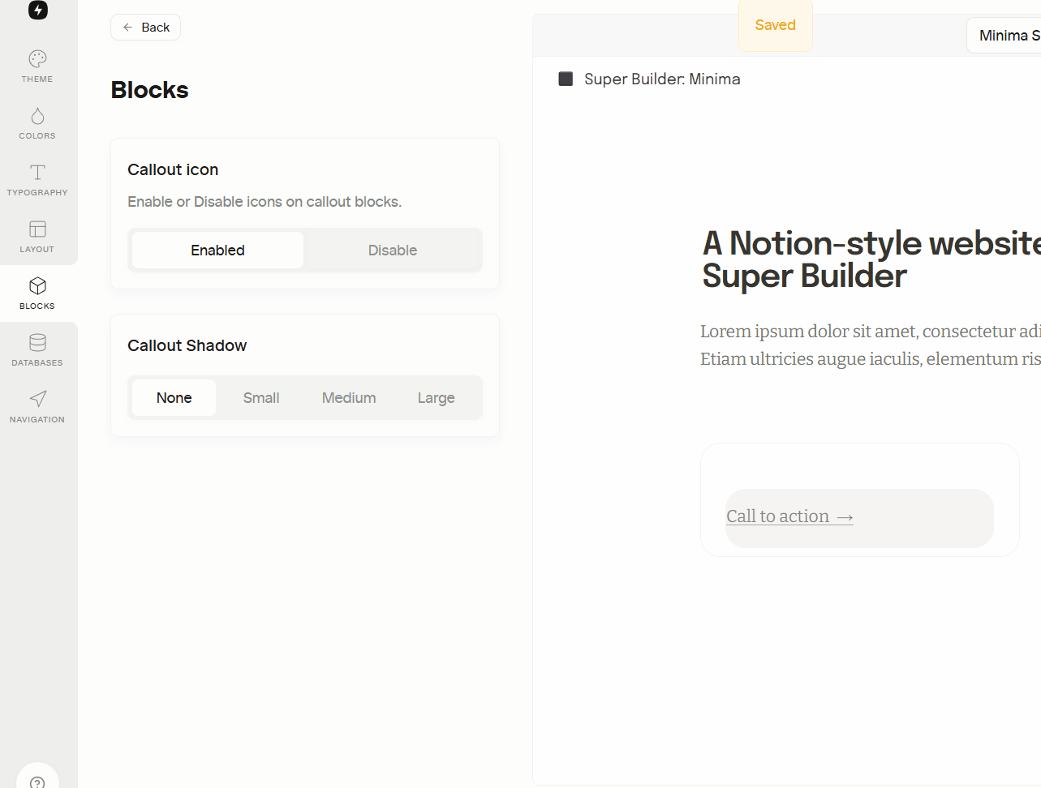Click the Blocks panel heading
This screenshot has height=788, width=1041.
click(x=150, y=90)
